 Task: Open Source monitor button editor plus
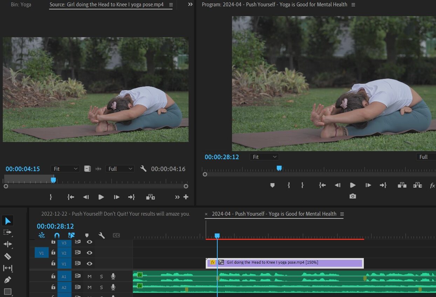(x=186, y=197)
